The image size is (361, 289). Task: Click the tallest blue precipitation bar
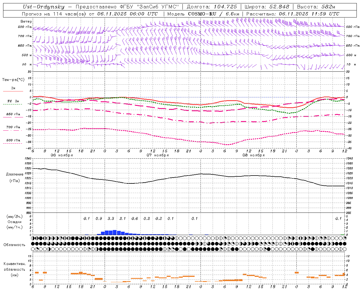click(x=115, y=233)
